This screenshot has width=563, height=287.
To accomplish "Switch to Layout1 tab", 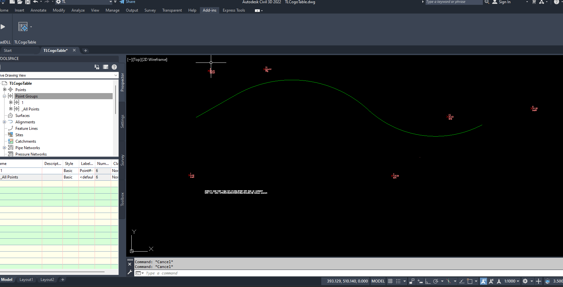I will [x=26, y=280].
